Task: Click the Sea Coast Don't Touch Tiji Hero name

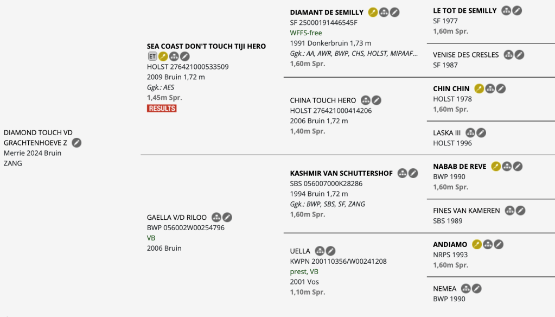Action: click(x=206, y=46)
